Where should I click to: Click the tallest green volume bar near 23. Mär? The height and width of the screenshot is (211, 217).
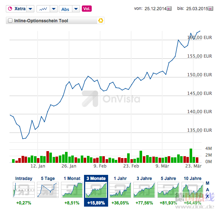(x=191, y=156)
